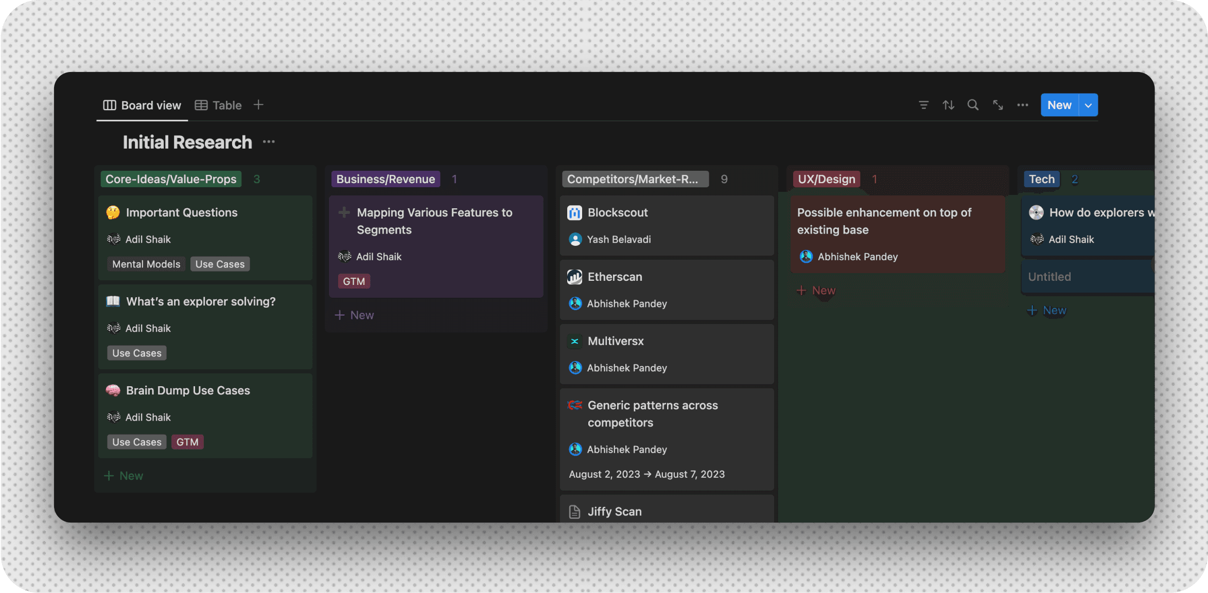Click the expand full-page arrows icon

(997, 105)
